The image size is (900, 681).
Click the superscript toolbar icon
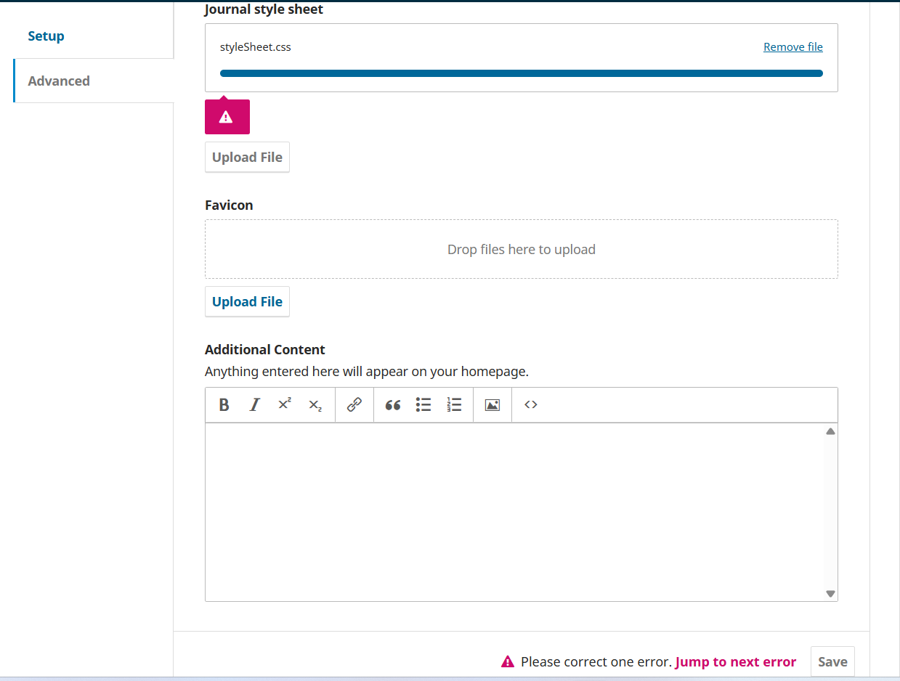click(x=285, y=405)
